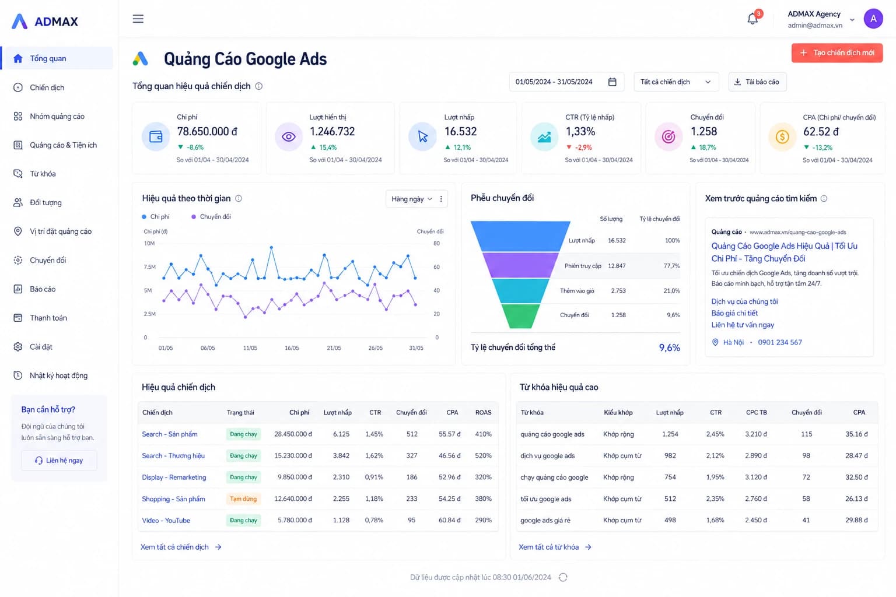Click dollar coin icon in CPA card
Image resolution: width=896 pixels, height=597 pixels.
pos(782,137)
